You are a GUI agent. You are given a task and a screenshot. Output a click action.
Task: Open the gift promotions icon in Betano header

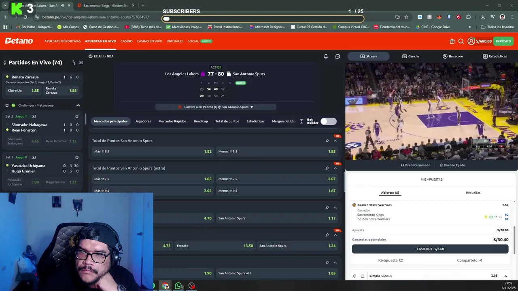tap(452, 41)
